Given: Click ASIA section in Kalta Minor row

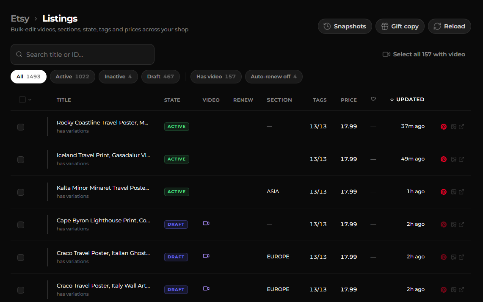Looking at the screenshot, I should (273, 191).
